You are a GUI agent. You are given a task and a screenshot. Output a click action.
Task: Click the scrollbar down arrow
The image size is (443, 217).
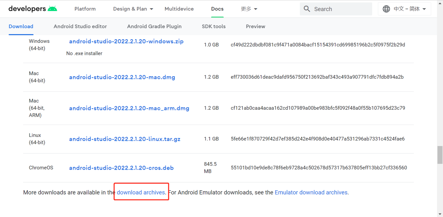click(x=440, y=214)
